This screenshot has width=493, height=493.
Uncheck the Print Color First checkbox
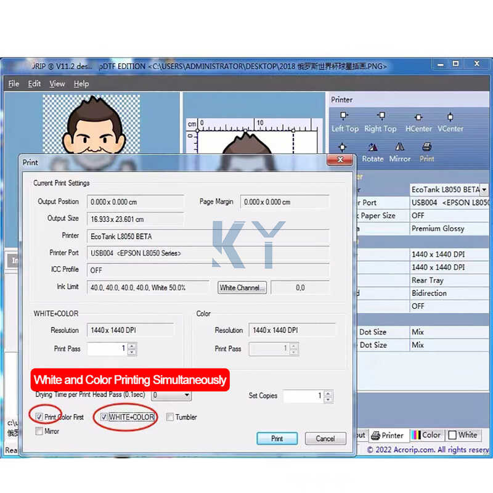(x=39, y=417)
